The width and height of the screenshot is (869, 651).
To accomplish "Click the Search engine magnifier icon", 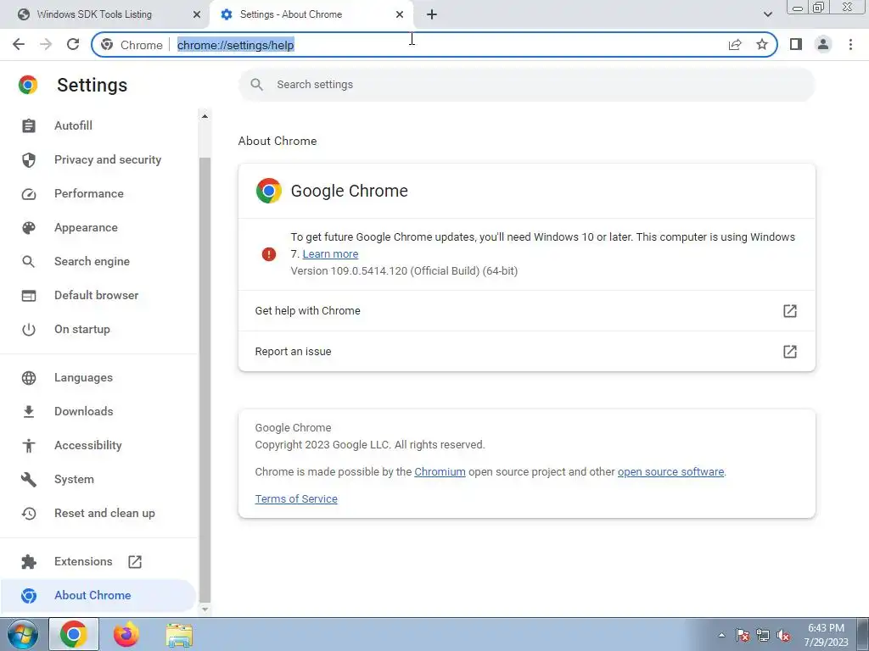I will coord(28,261).
